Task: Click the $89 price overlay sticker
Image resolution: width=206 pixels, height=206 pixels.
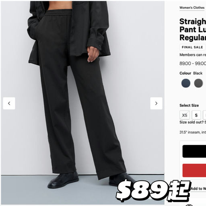Action: [x=153, y=191]
